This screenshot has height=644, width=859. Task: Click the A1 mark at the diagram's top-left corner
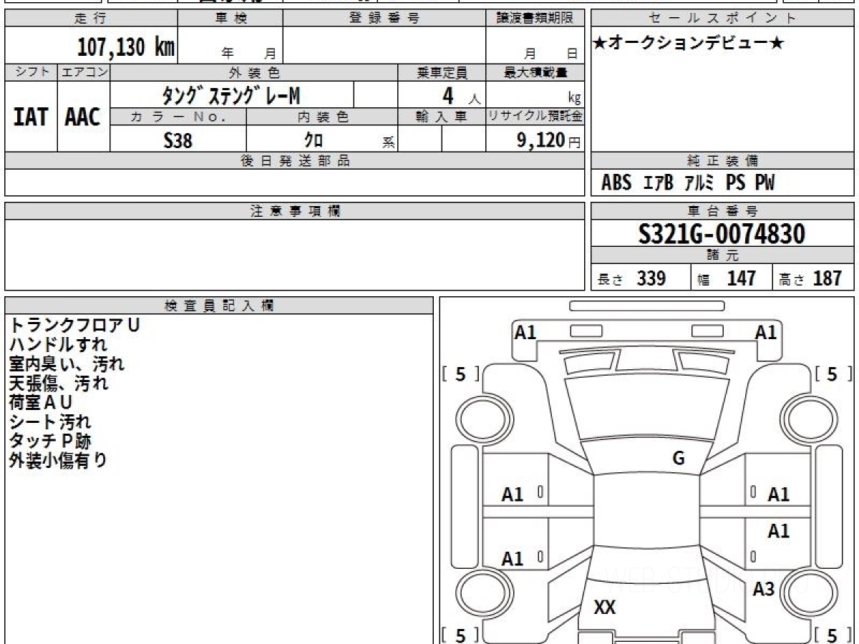(x=525, y=332)
